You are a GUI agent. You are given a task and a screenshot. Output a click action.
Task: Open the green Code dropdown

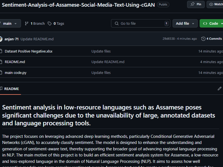click(x=212, y=23)
